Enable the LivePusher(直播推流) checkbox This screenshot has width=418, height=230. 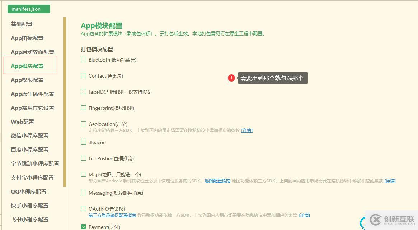point(84,158)
